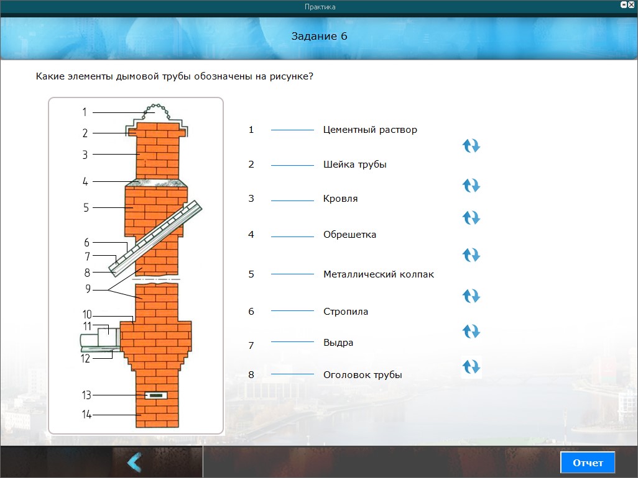This screenshot has height=478, width=638.
Task: Click the chimney diagram image
Action: (136, 266)
